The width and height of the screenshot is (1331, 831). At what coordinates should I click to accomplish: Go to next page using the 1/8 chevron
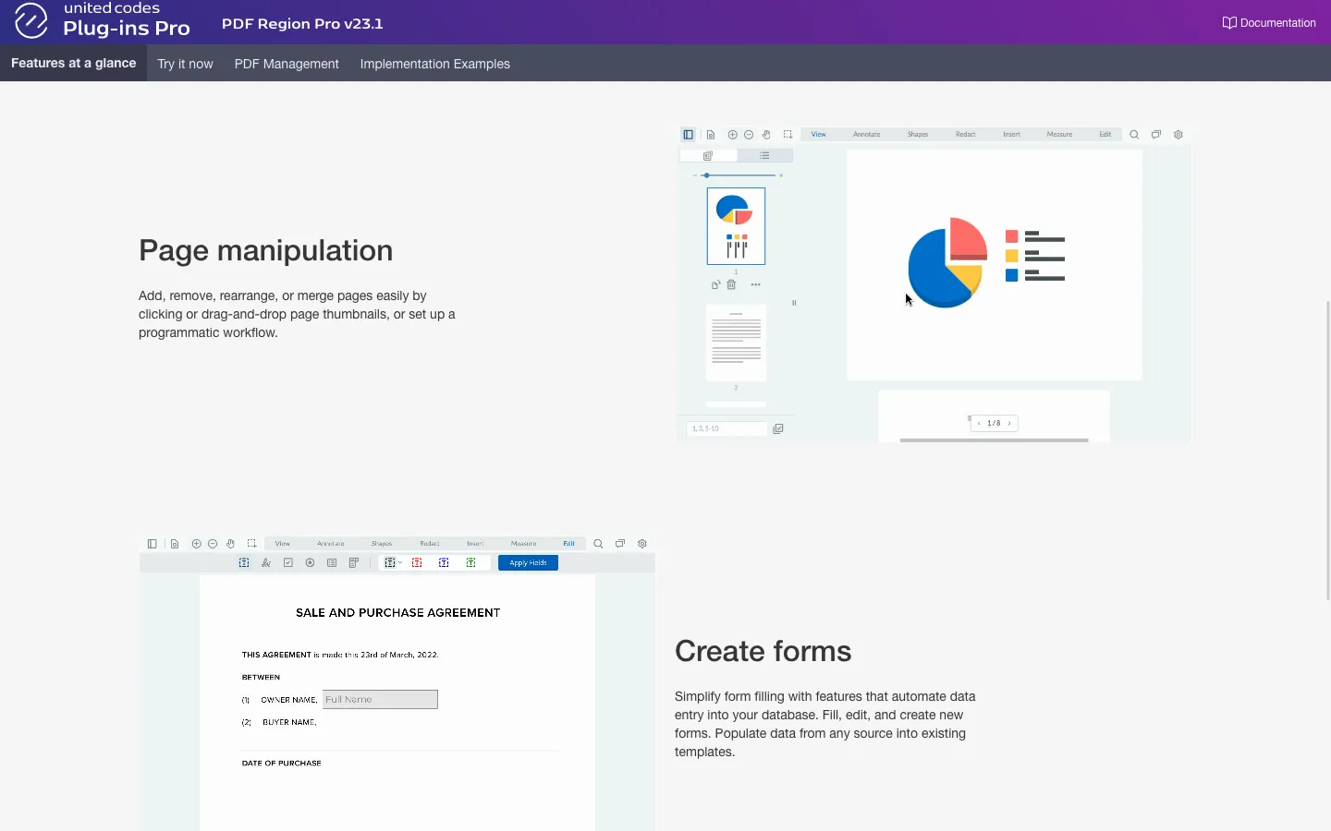pos(1009,424)
